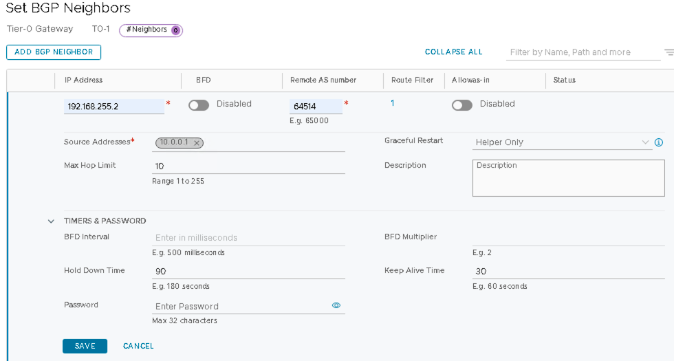Enable the Allowas-in toggle
674x361 pixels.
click(462, 105)
